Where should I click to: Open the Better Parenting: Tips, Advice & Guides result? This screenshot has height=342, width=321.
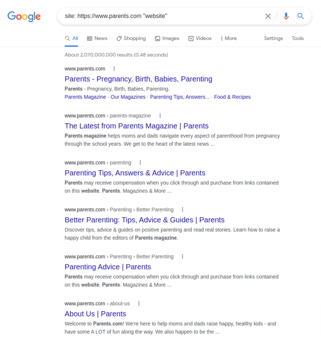click(x=144, y=220)
